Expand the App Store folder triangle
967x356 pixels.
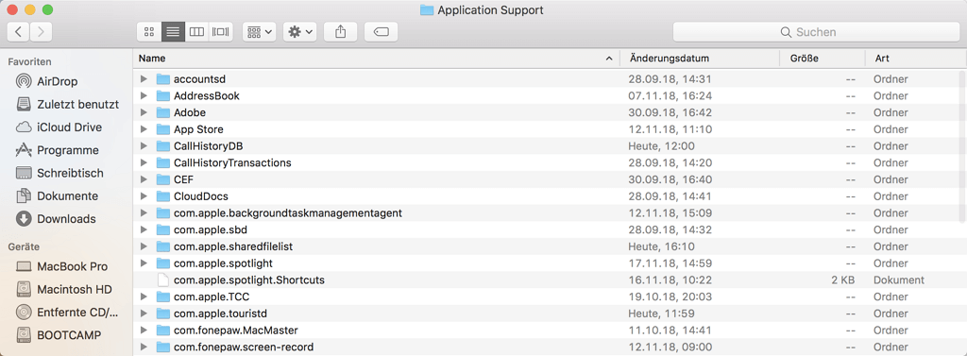pyautogui.click(x=144, y=129)
